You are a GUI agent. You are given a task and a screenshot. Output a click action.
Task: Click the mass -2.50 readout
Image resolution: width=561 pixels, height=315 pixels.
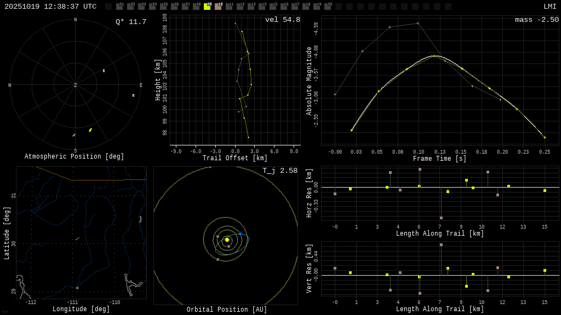tap(536, 20)
